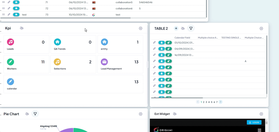Viewport: 279px width, 132px height.
Task: Open the Workers KPI card
Action: coord(26,64)
